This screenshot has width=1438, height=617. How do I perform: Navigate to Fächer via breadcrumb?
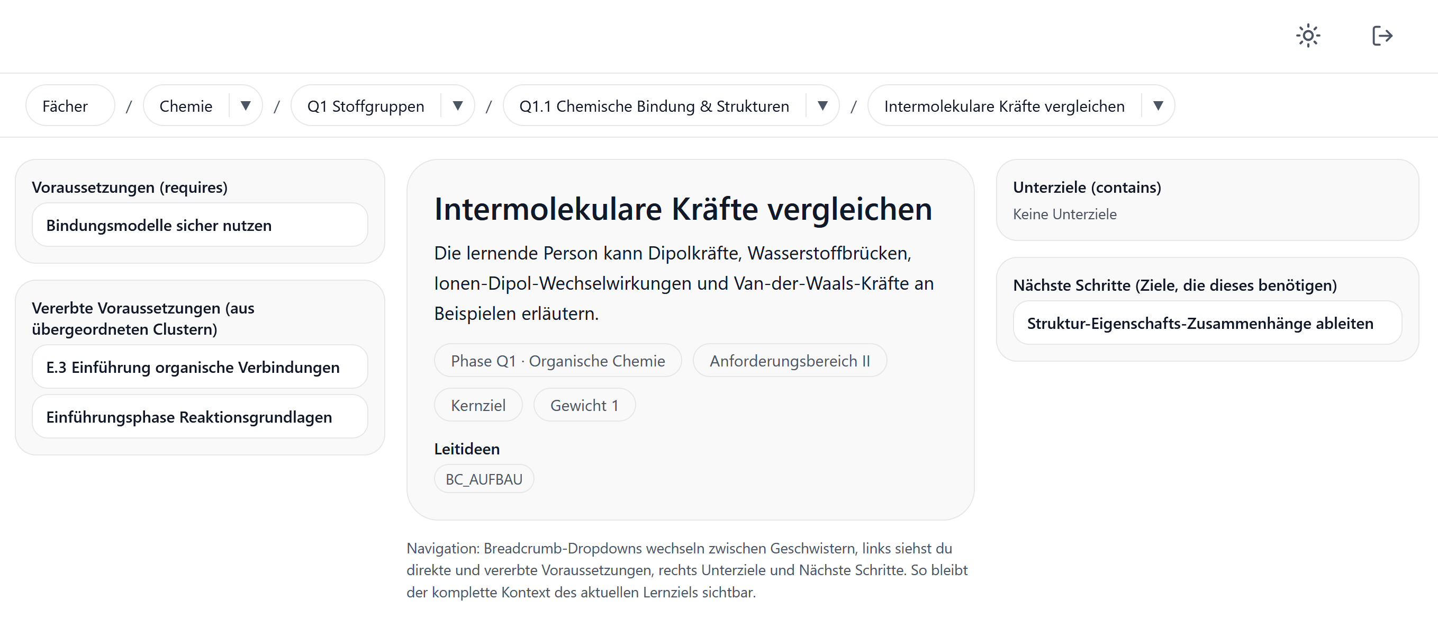65,105
